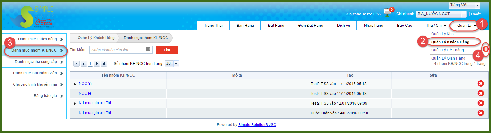Go to the next results page

click(x=97, y=64)
